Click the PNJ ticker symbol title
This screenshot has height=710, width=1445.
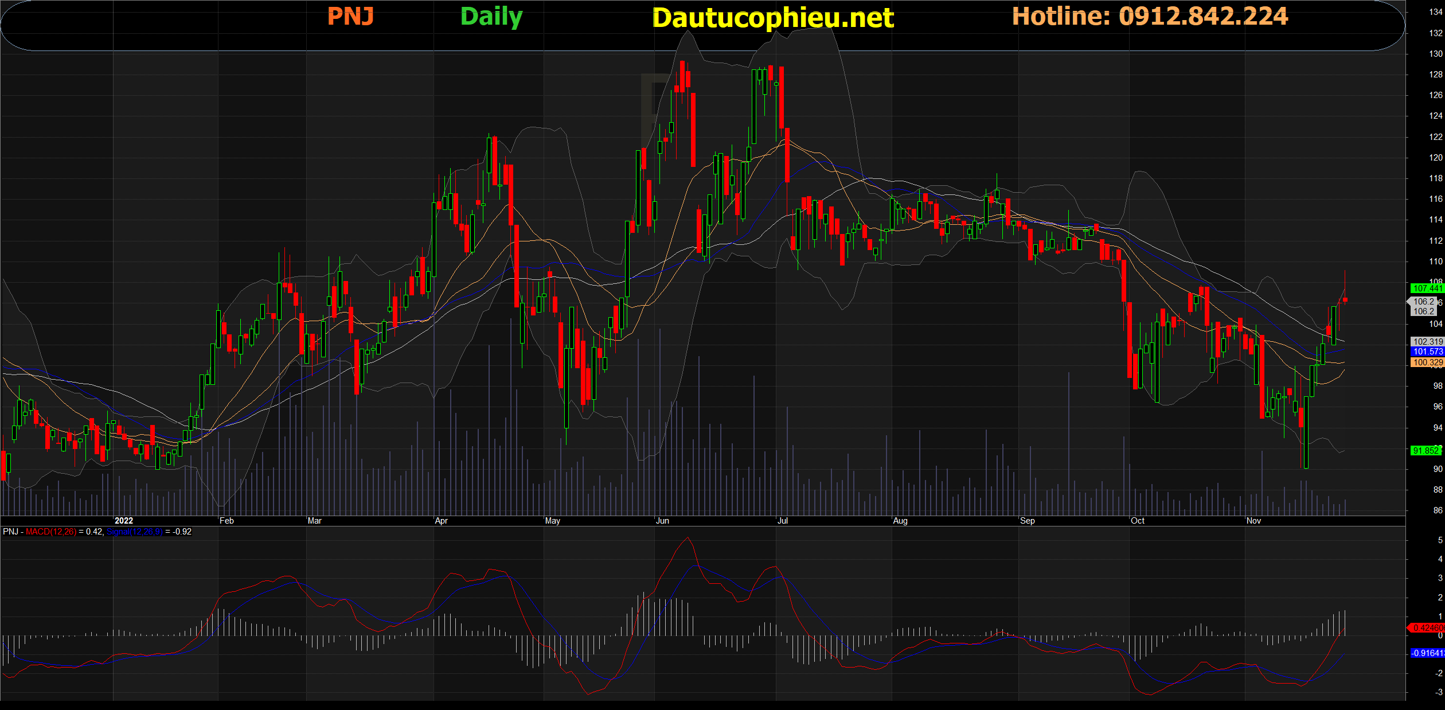pos(350,17)
